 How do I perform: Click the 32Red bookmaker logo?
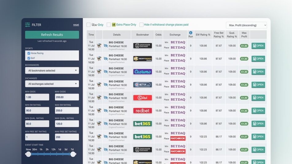[142, 98]
